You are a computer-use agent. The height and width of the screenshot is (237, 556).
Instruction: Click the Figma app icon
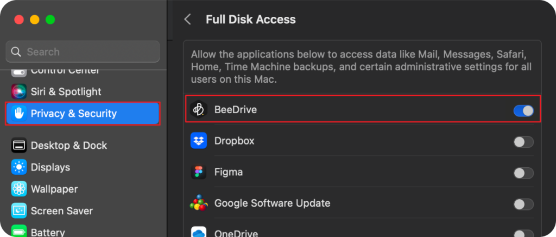coord(199,173)
